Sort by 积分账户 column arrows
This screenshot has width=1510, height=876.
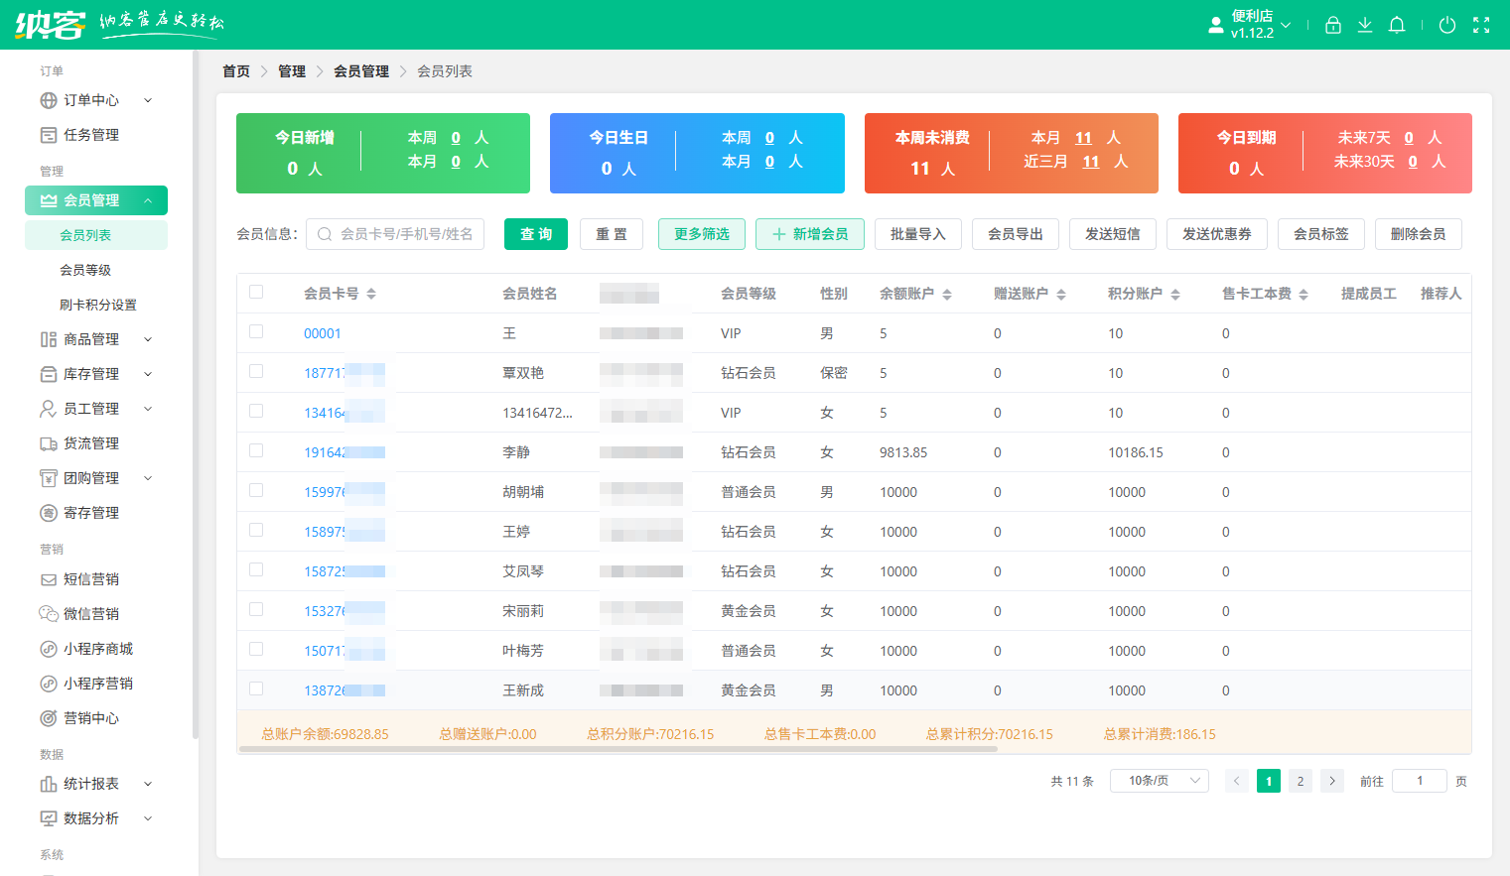click(1175, 295)
